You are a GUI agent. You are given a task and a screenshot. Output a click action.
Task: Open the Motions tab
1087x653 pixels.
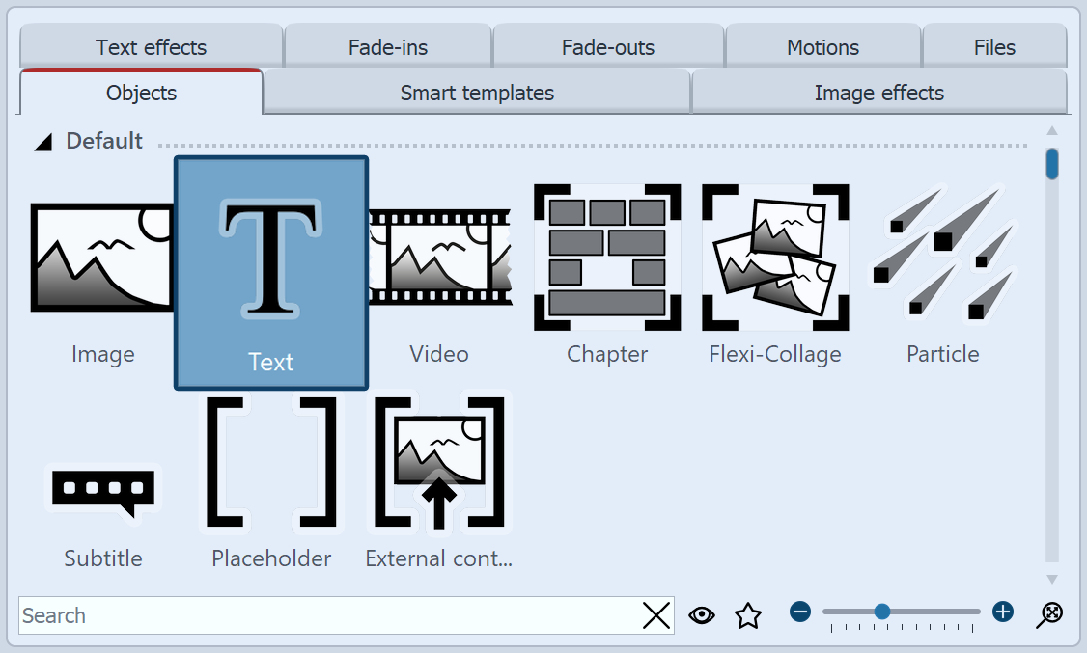(822, 46)
